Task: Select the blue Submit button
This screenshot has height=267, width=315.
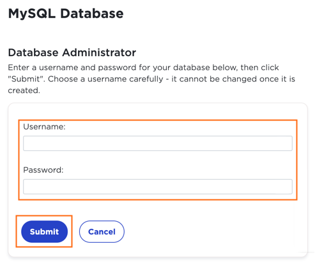Action: pos(44,231)
